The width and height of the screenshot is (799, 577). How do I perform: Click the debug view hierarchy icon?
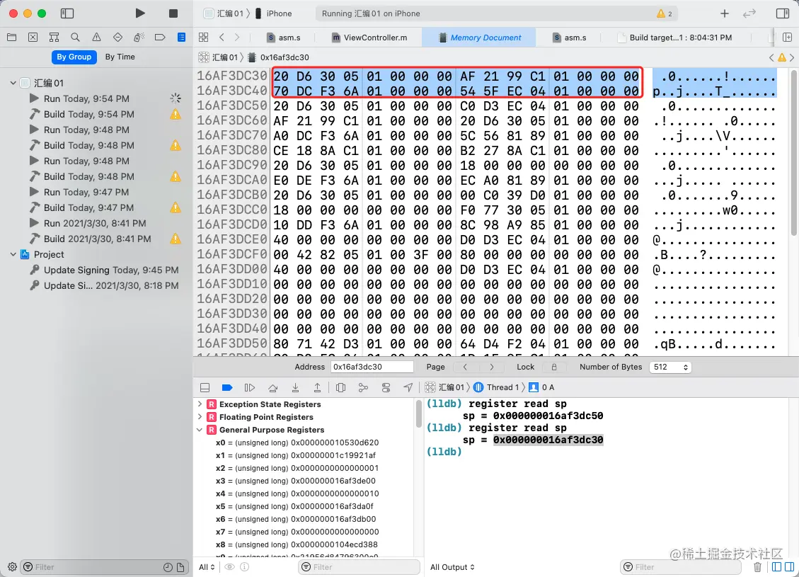(x=341, y=387)
